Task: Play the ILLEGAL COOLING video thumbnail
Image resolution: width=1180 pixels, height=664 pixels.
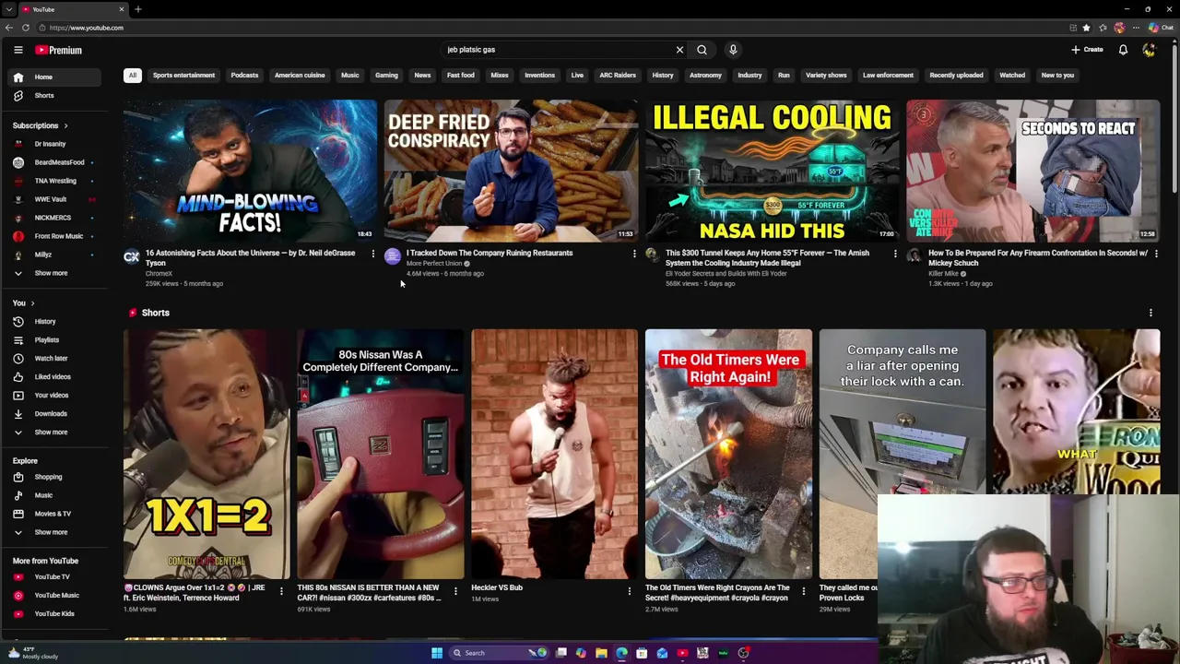Action: pos(772,171)
